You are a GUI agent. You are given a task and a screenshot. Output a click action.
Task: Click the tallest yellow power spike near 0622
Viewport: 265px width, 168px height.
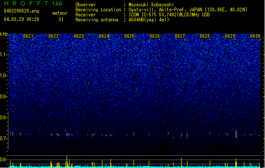[67, 161]
